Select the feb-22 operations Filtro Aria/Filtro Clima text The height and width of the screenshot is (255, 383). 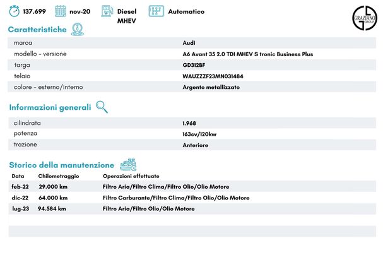pos(166,187)
